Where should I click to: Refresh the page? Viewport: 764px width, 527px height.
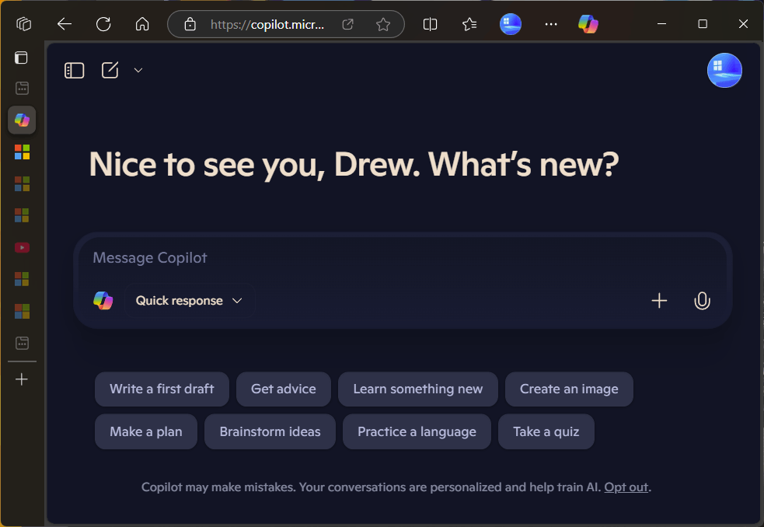coord(103,24)
